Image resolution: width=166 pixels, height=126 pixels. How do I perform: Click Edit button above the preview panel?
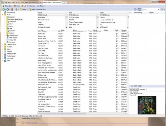pyautogui.click(x=136, y=86)
